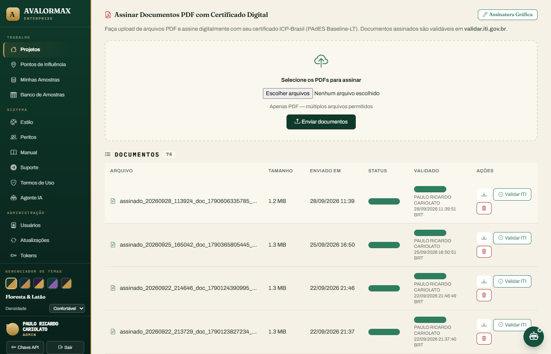The image size is (551, 354).
Task: Open Usuários administration page
Action: pos(45,225)
